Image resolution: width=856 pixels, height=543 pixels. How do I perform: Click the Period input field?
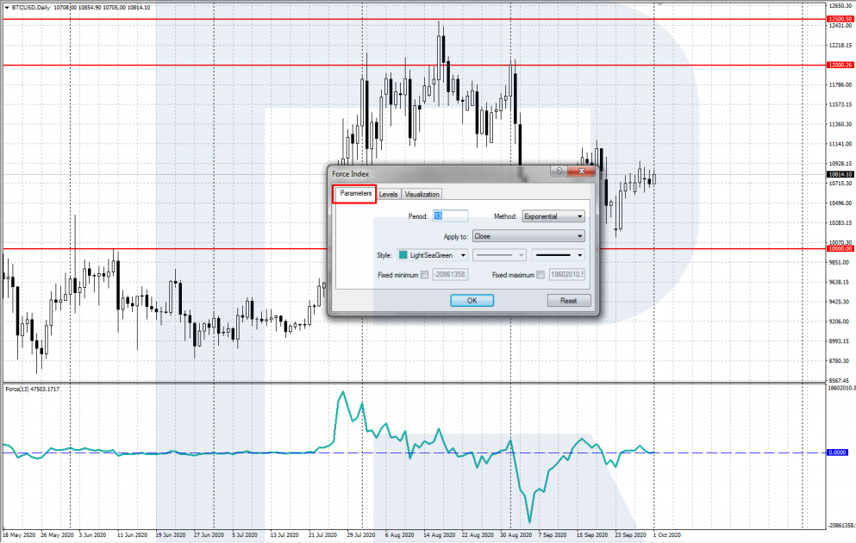[450, 216]
